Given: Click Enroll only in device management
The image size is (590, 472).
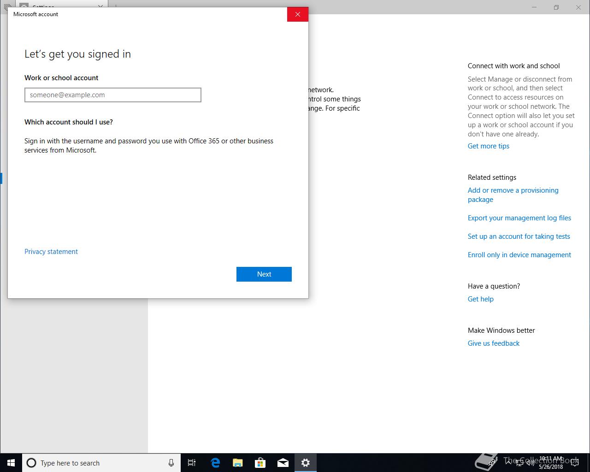Looking at the screenshot, I should click(519, 255).
